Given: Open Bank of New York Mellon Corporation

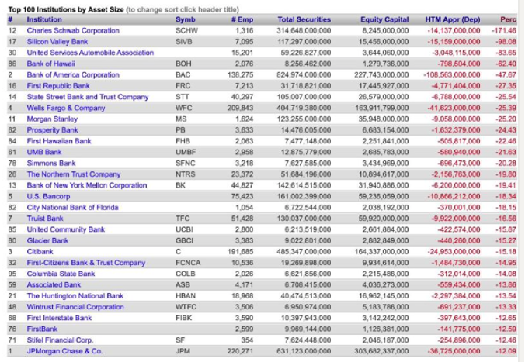Looking at the screenshot, I should (87, 185).
